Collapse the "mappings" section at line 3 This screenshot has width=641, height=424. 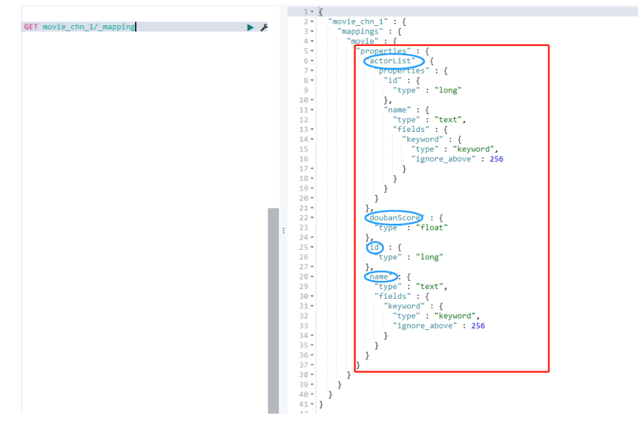pos(312,31)
